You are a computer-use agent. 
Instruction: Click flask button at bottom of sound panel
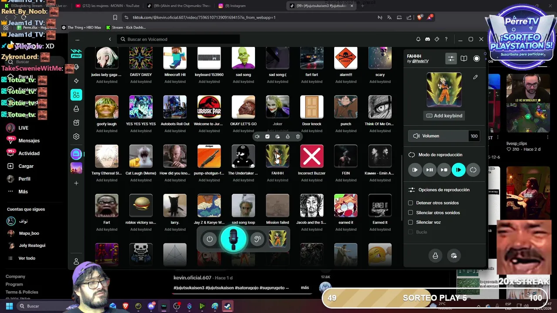point(435,256)
